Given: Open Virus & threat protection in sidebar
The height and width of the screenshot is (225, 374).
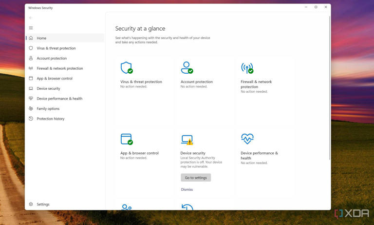Looking at the screenshot, I should click(x=56, y=48).
